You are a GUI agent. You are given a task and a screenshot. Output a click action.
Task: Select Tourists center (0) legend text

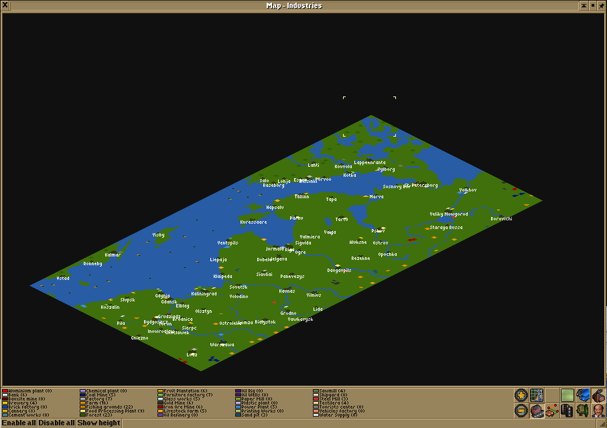(x=342, y=407)
